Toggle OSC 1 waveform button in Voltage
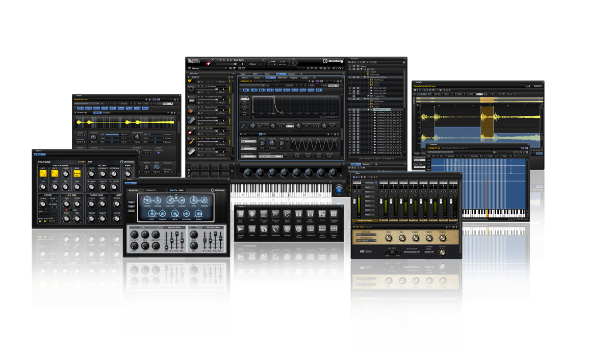The width and height of the screenshot is (612, 358). click(x=43, y=173)
